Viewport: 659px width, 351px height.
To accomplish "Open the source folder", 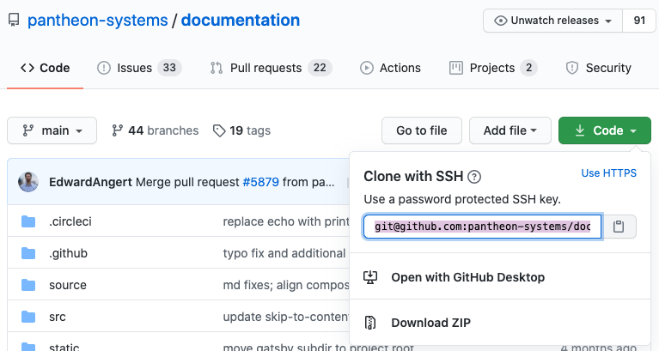I will 68,285.
